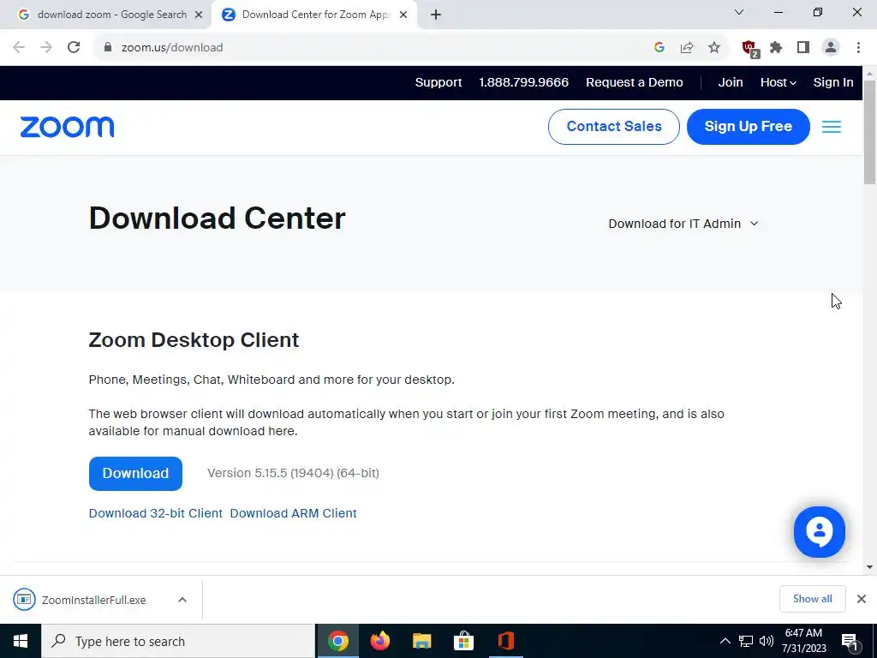Reload the page
The height and width of the screenshot is (658, 877).
tap(74, 47)
